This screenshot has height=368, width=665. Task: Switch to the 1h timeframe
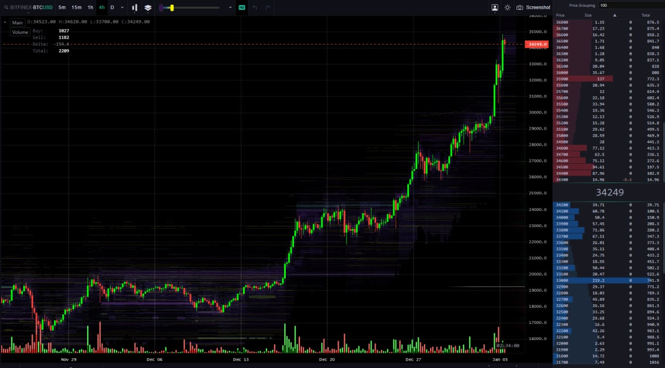90,8
